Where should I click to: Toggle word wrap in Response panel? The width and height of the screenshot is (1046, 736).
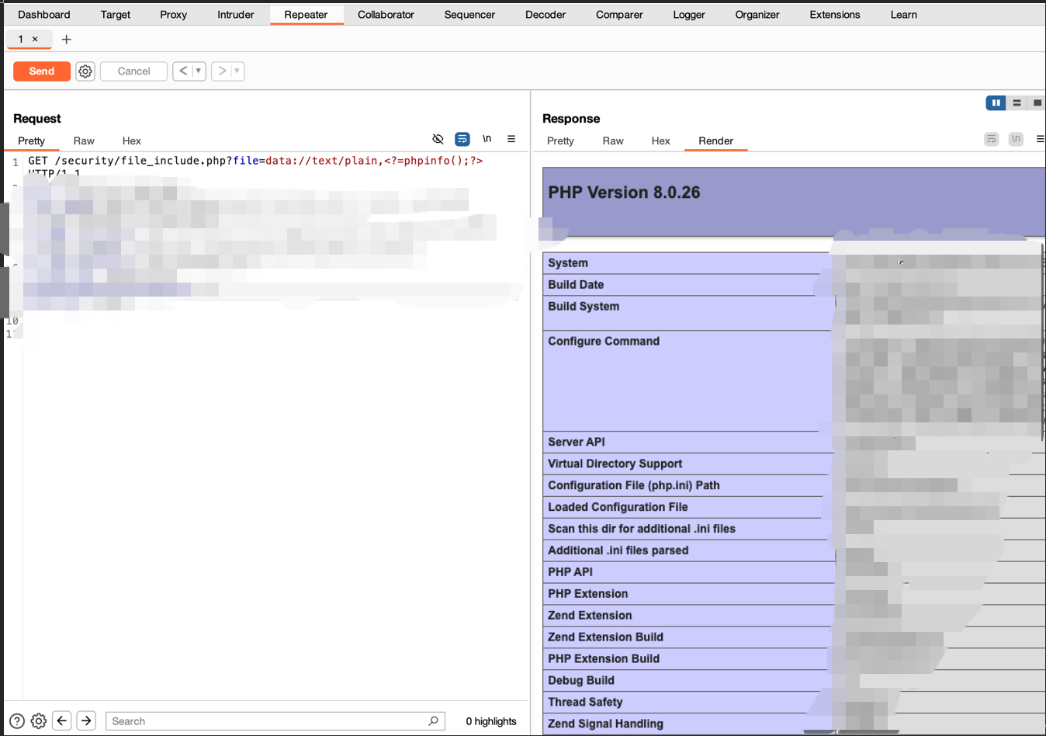[x=992, y=139]
